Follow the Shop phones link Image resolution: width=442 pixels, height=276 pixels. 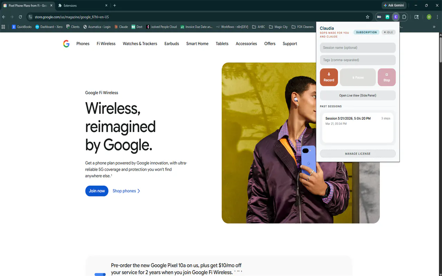[126, 191]
